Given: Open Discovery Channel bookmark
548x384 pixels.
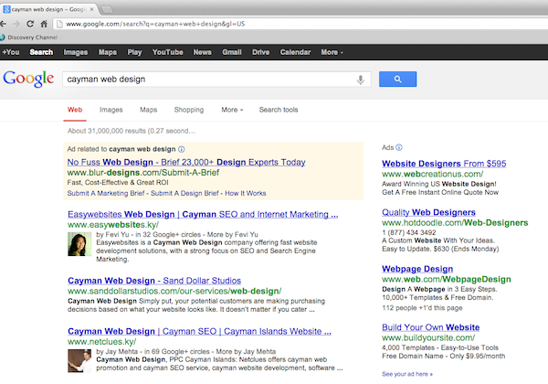Looking at the screenshot, I should click(29, 37).
